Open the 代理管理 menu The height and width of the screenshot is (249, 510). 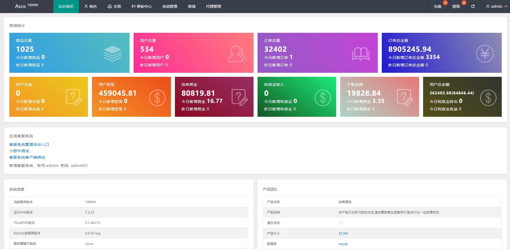coord(213,6)
